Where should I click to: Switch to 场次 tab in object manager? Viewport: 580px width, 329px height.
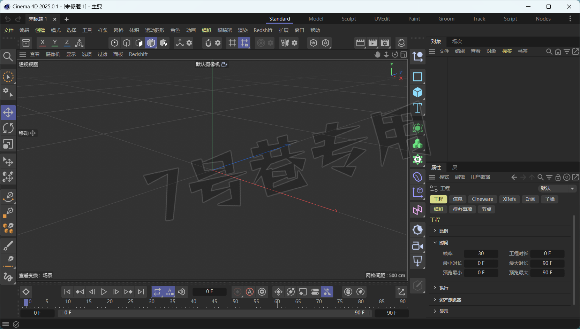tap(457, 41)
